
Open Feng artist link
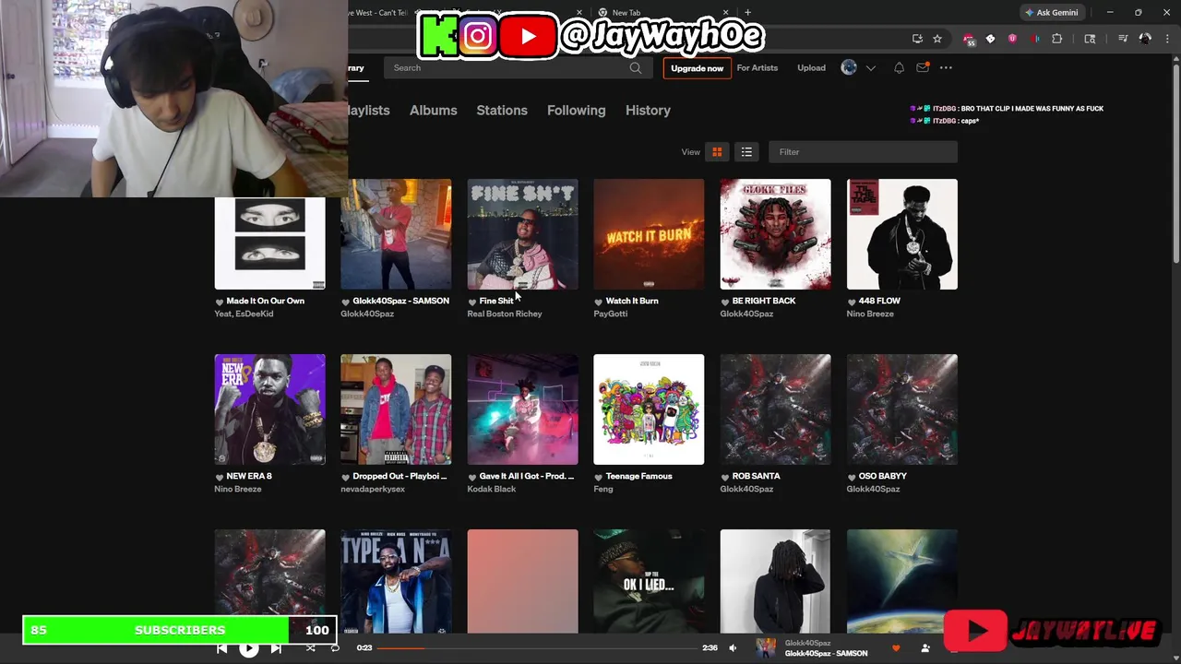(603, 489)
